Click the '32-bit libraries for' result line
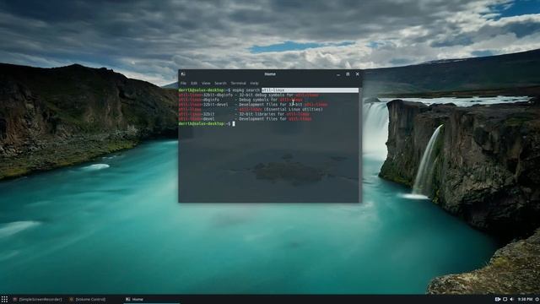This screenshot has height=304, width=540. (244, 114)
